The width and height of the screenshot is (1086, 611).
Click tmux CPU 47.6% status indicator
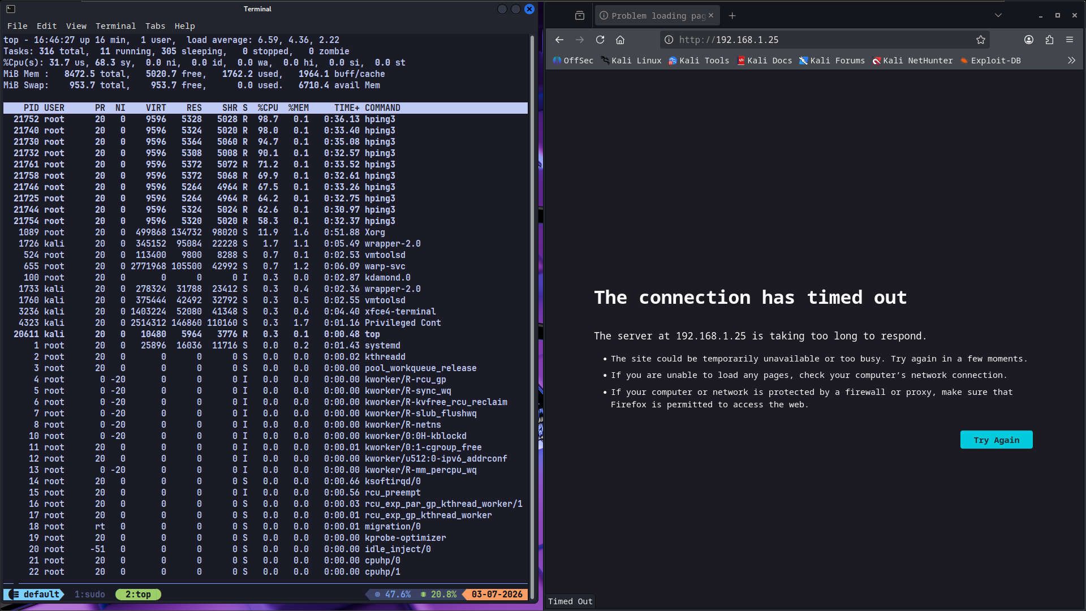coord(393,595)
